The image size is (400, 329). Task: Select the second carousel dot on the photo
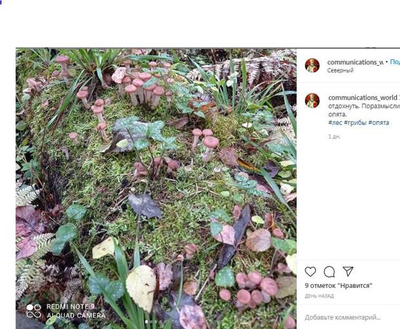(151, 322)
